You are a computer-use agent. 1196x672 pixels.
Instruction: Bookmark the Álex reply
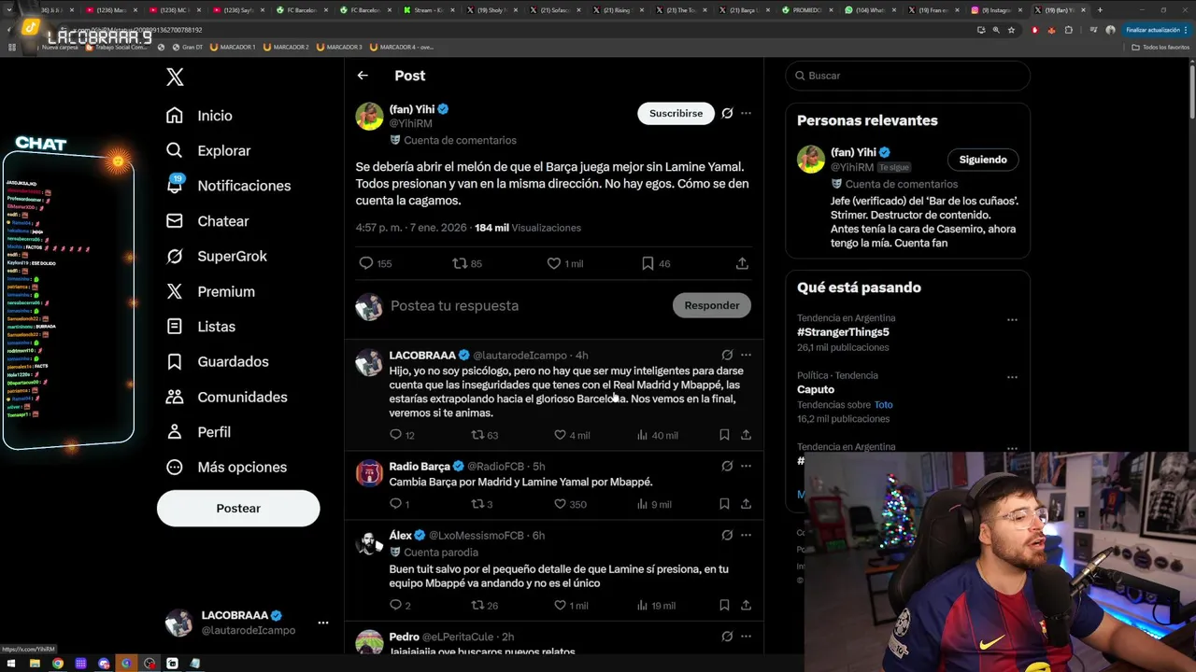pos(724,605)
